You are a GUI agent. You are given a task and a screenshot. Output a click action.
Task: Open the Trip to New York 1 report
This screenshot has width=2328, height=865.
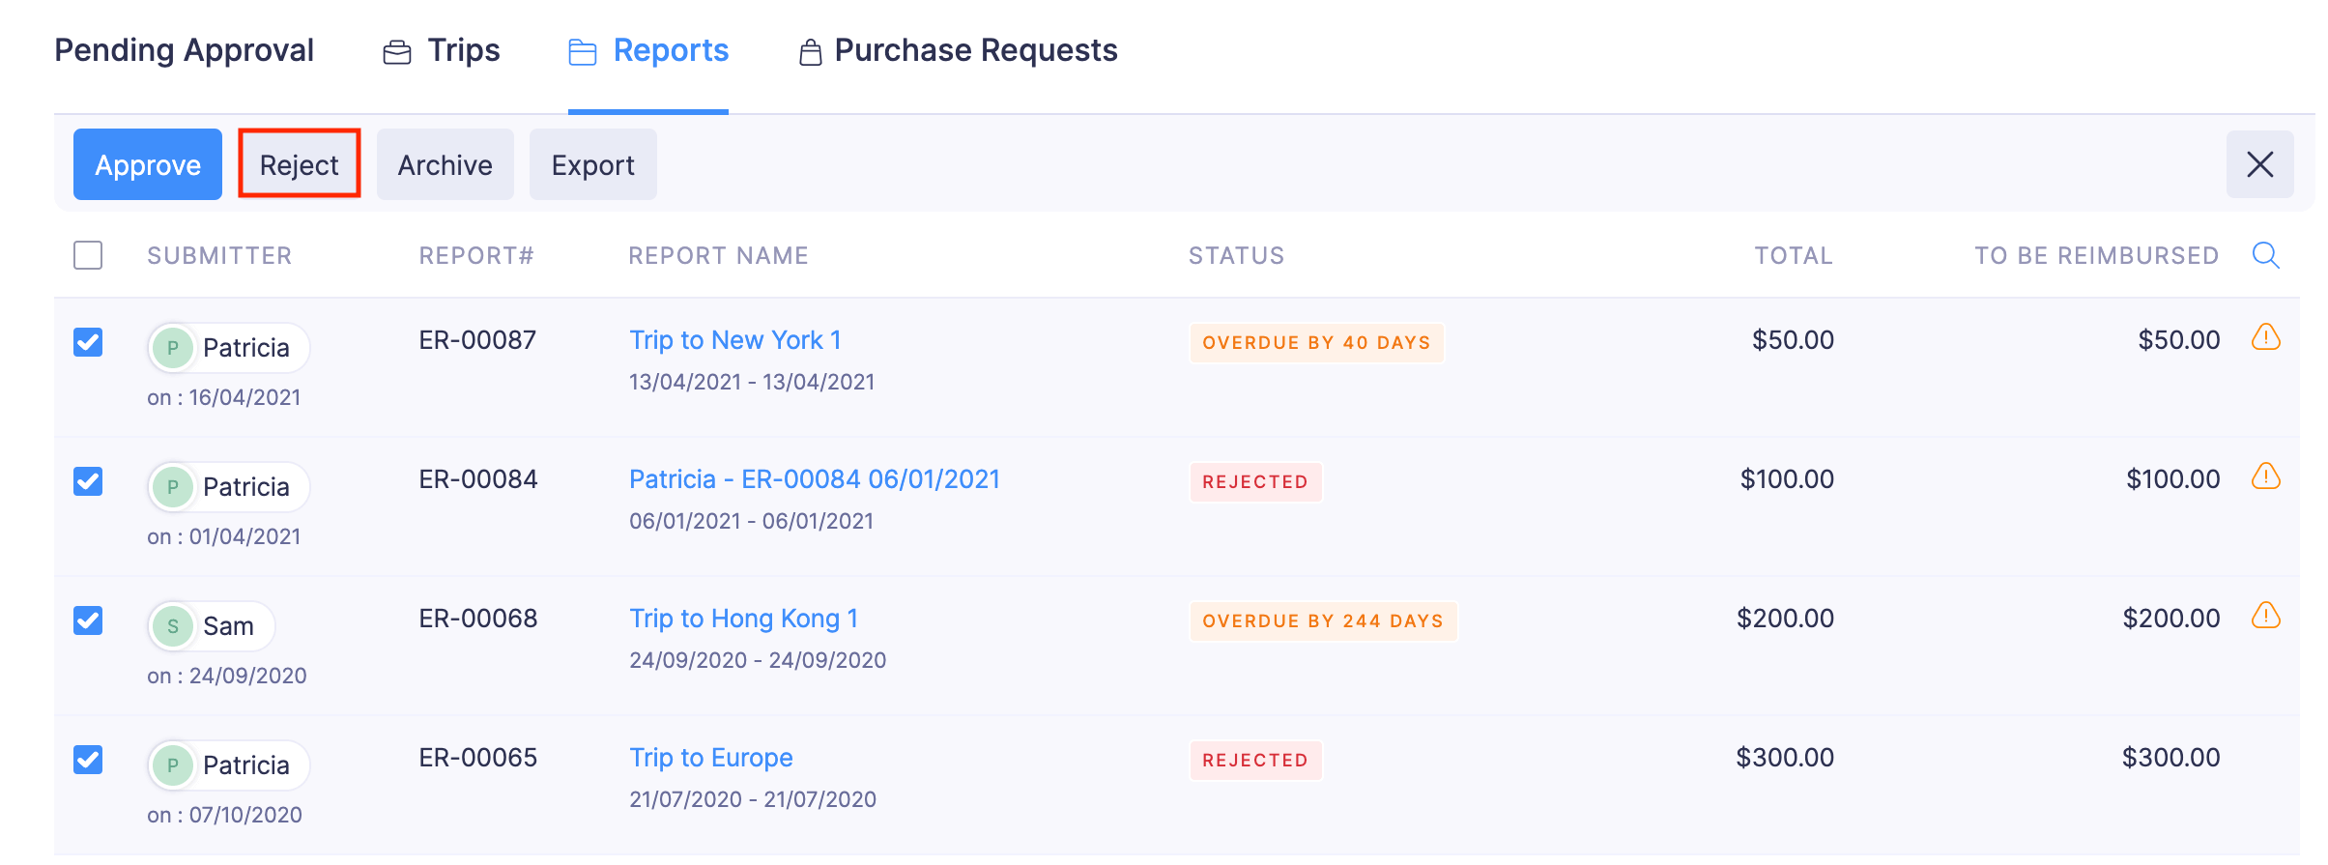click(734, 339)
